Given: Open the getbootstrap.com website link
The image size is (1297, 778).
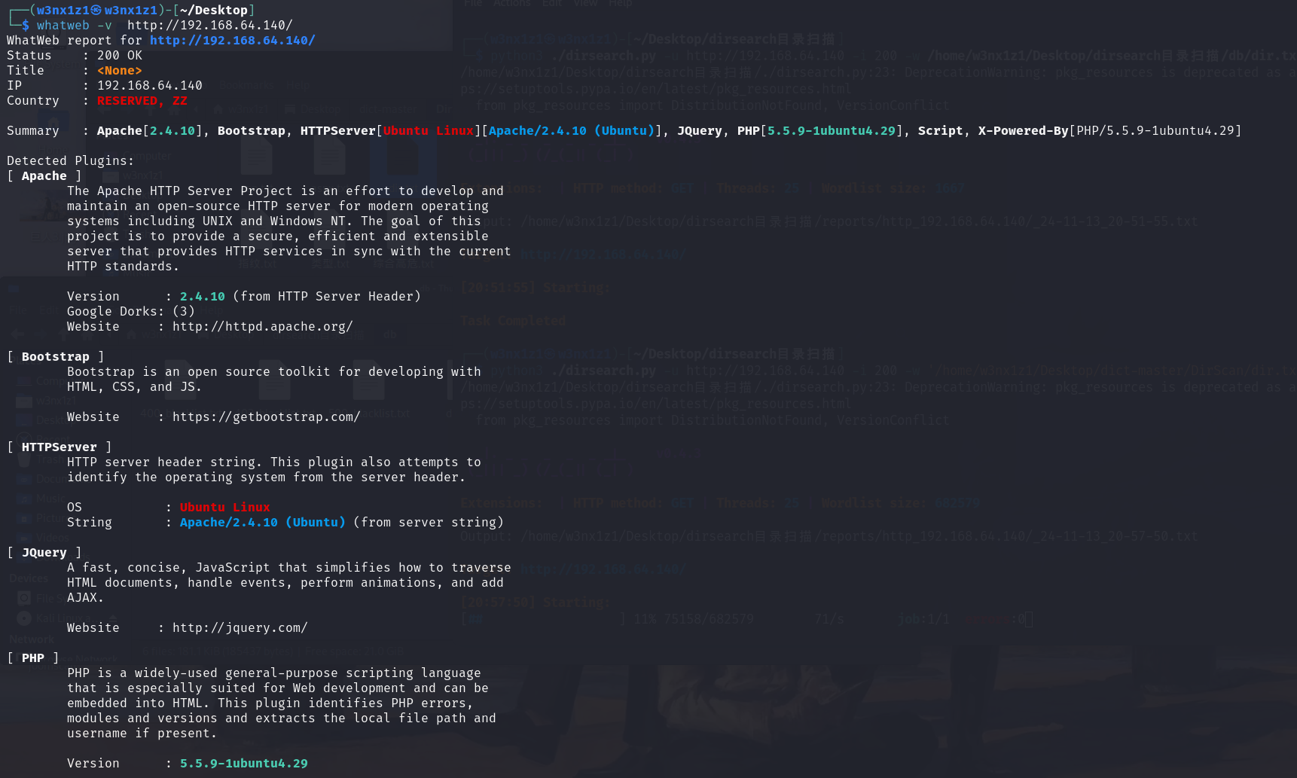Looking at the screenshot, I should pos(266,416).
